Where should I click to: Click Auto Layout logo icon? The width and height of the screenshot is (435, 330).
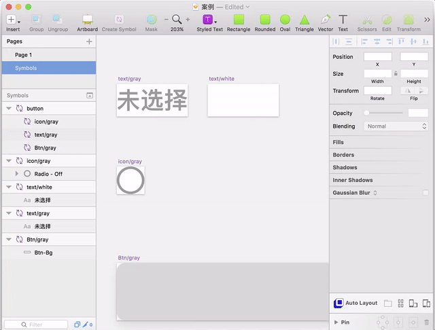(338, 303)
